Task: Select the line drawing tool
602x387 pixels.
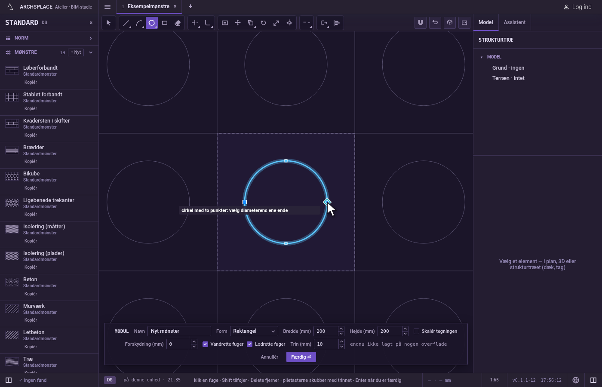Action: tap(126, 23)
